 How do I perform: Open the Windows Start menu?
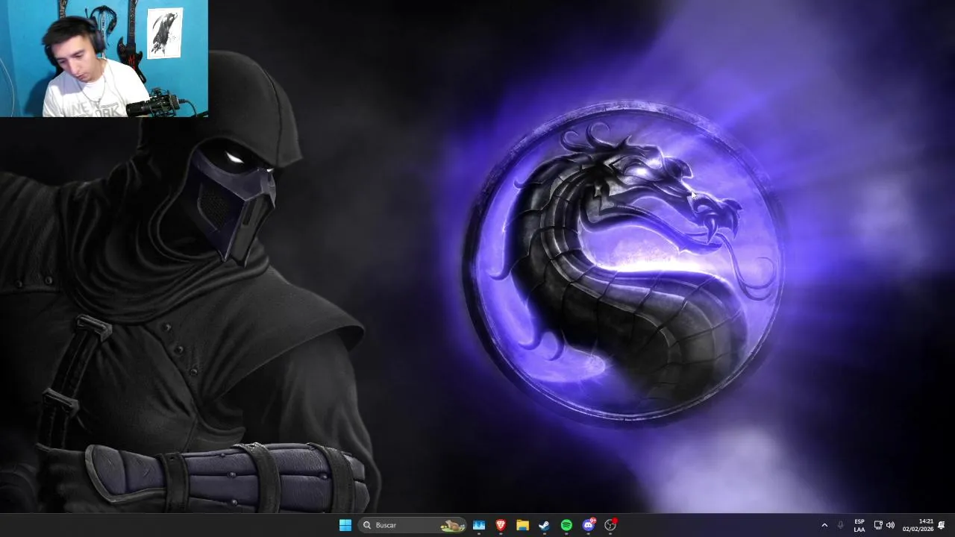(x=345, y=525)
